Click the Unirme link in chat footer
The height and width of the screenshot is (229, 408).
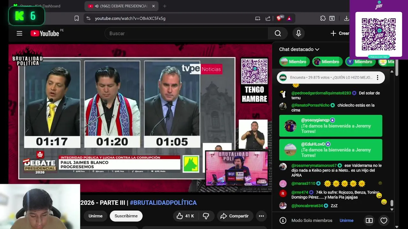pos(346,220)
